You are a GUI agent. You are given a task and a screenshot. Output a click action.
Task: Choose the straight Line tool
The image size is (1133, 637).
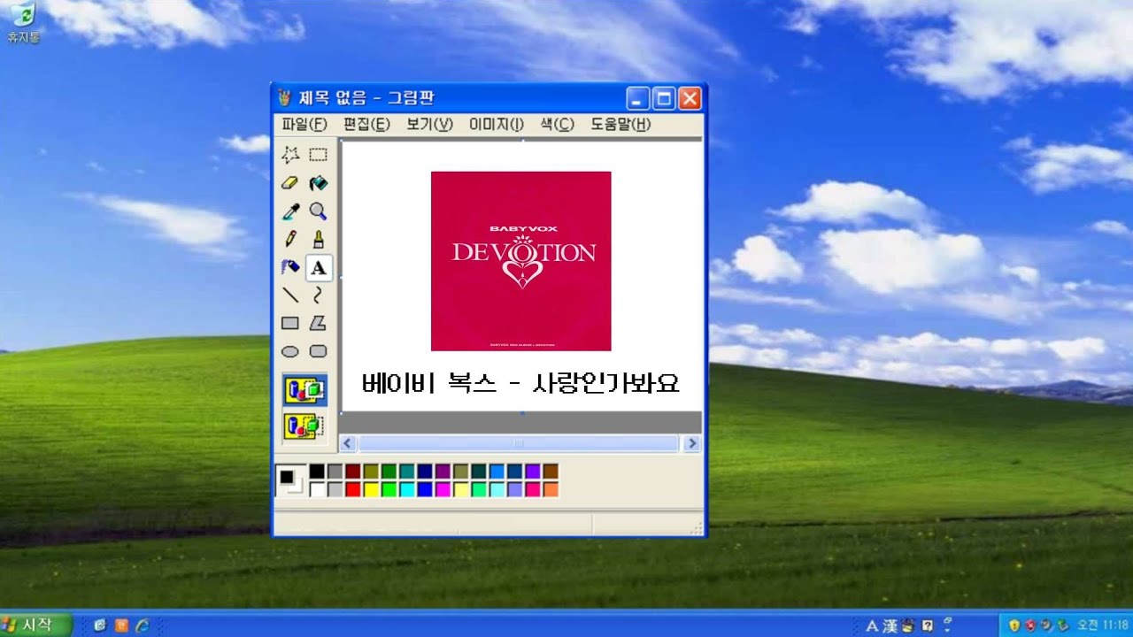(290, 295)
